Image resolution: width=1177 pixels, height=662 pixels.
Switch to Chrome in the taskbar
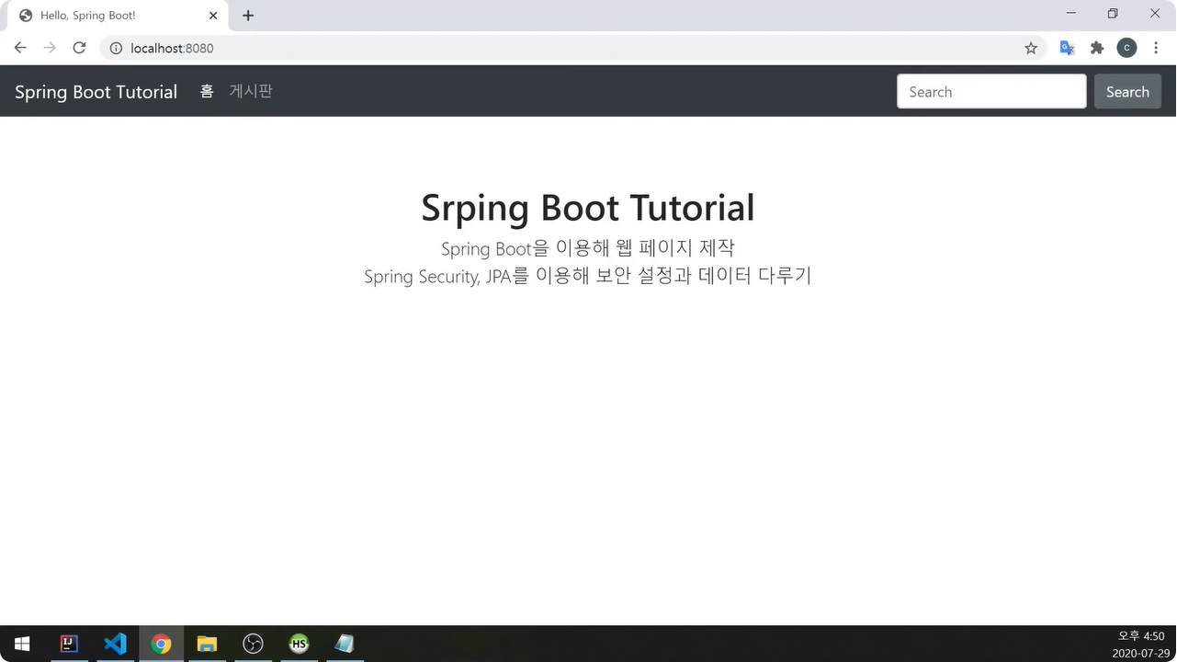coord(161,644)
